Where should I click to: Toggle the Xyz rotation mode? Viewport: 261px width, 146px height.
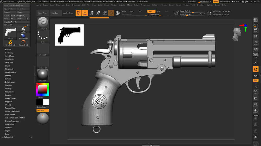[255, 81]
